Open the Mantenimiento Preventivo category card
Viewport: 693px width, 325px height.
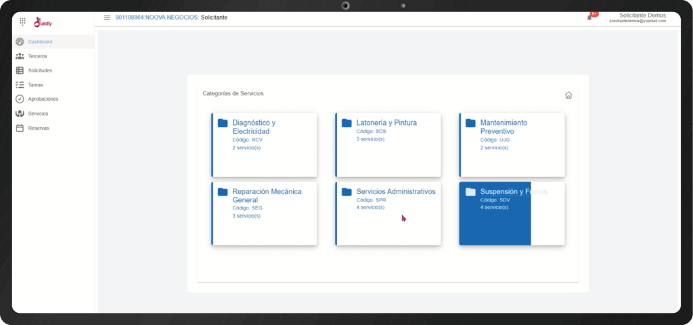click(x=512, y=145)
